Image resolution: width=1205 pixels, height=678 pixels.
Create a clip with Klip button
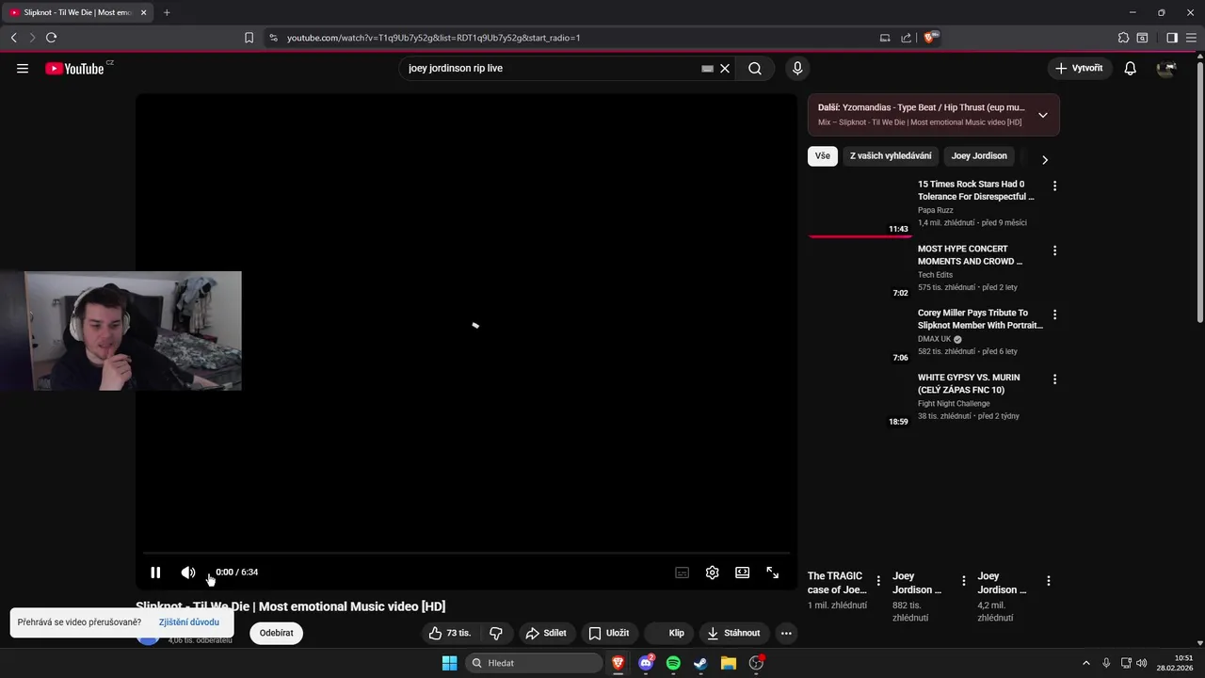[670, 633]
